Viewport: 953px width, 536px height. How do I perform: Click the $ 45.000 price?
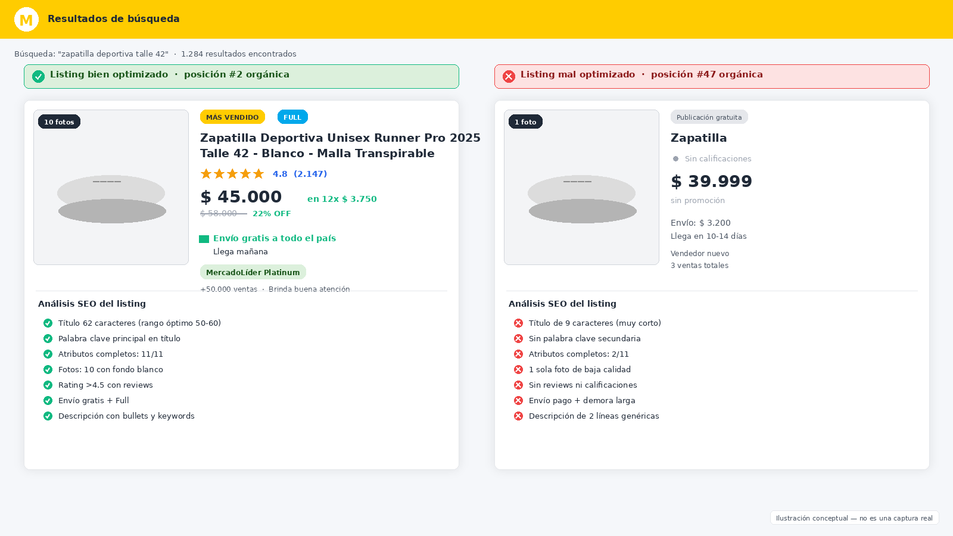point(241,197)
